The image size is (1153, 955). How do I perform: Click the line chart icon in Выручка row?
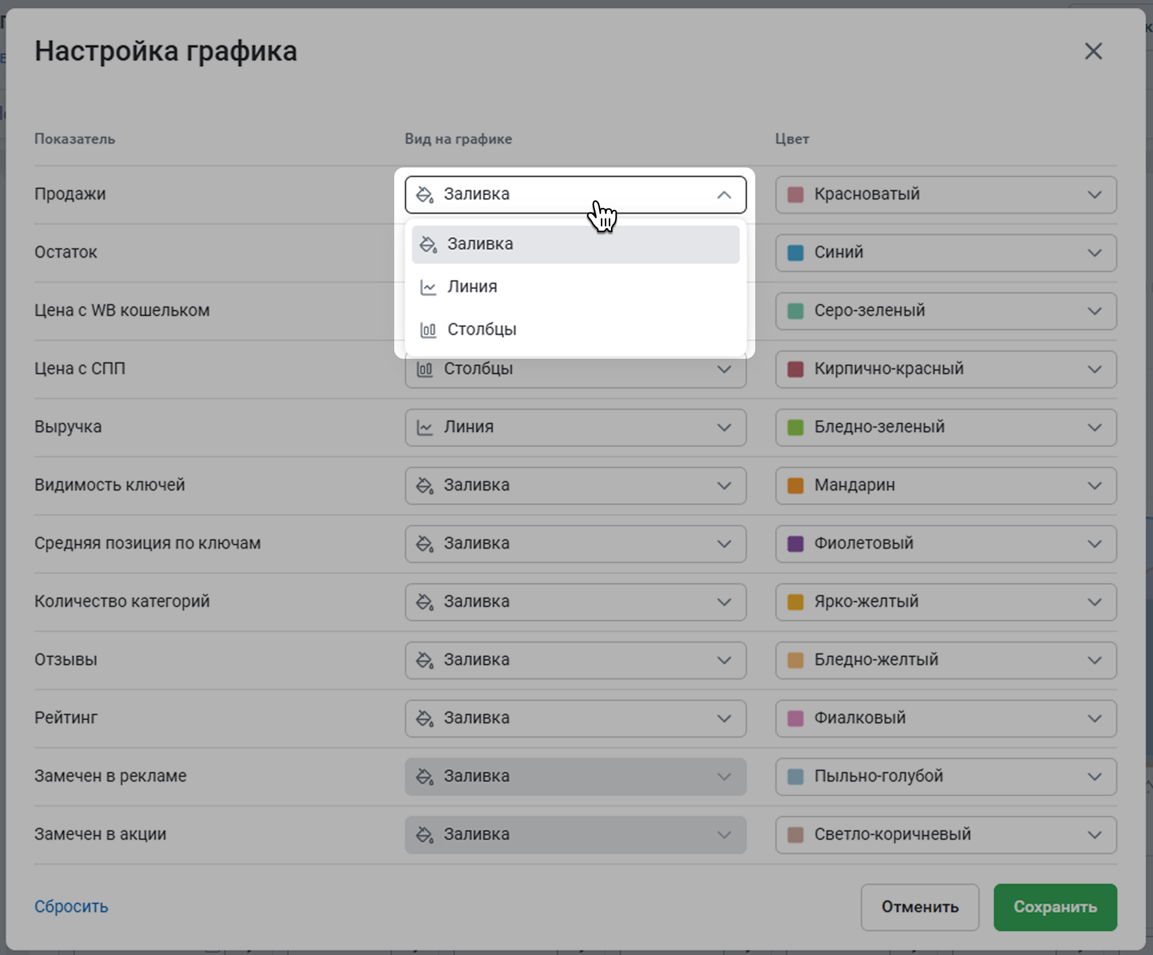click(425, 427)
